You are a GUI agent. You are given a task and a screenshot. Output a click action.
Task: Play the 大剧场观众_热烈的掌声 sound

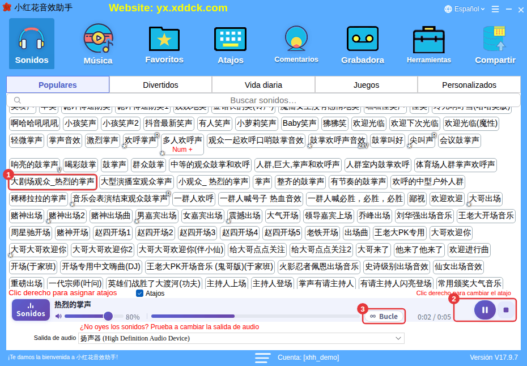click(x=53, y=182)
